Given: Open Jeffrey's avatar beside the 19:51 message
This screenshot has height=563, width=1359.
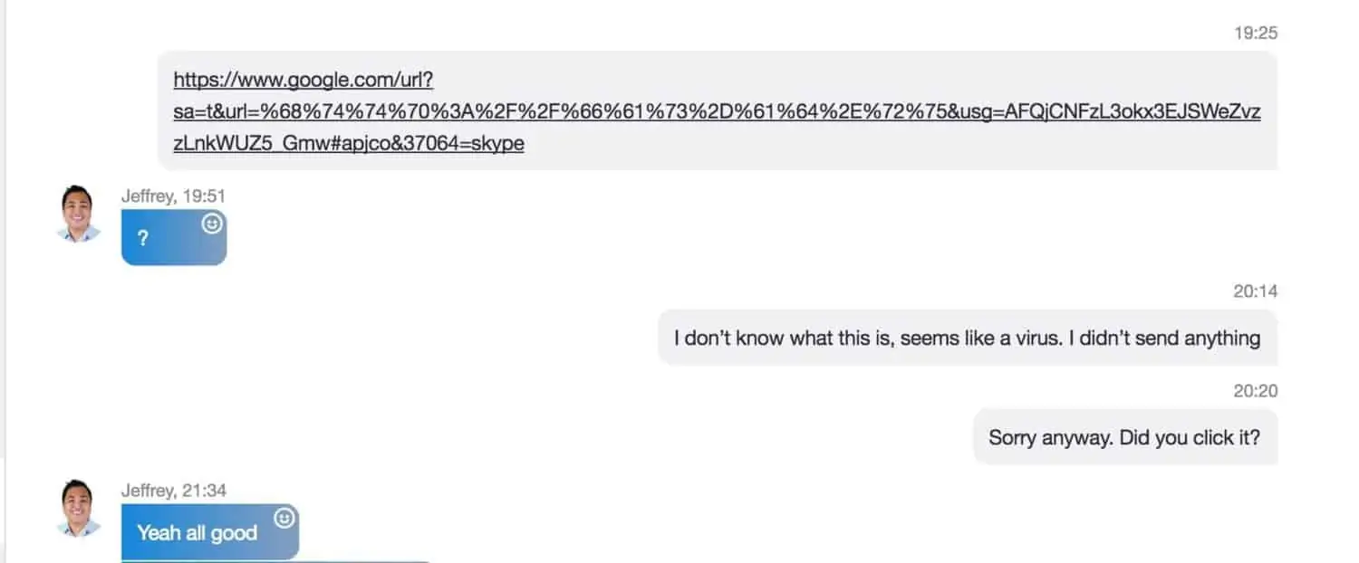Looking at the screenshot, I should [x=78, y=214].
